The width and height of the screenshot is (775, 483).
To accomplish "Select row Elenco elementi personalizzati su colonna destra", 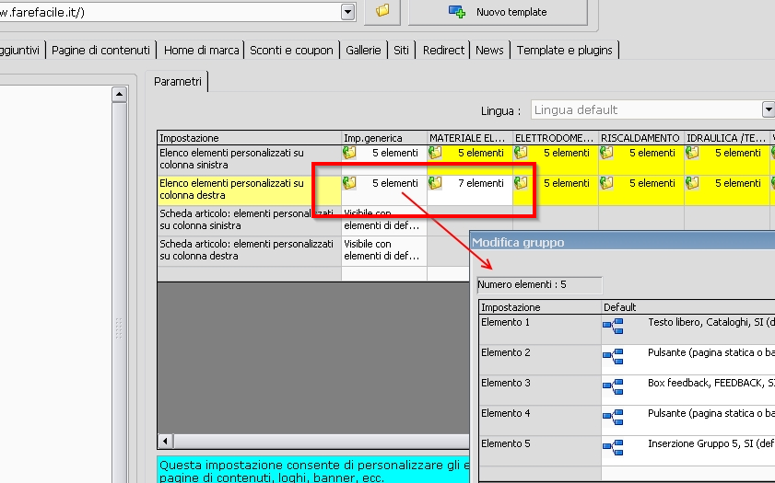I will pos(249,190).
